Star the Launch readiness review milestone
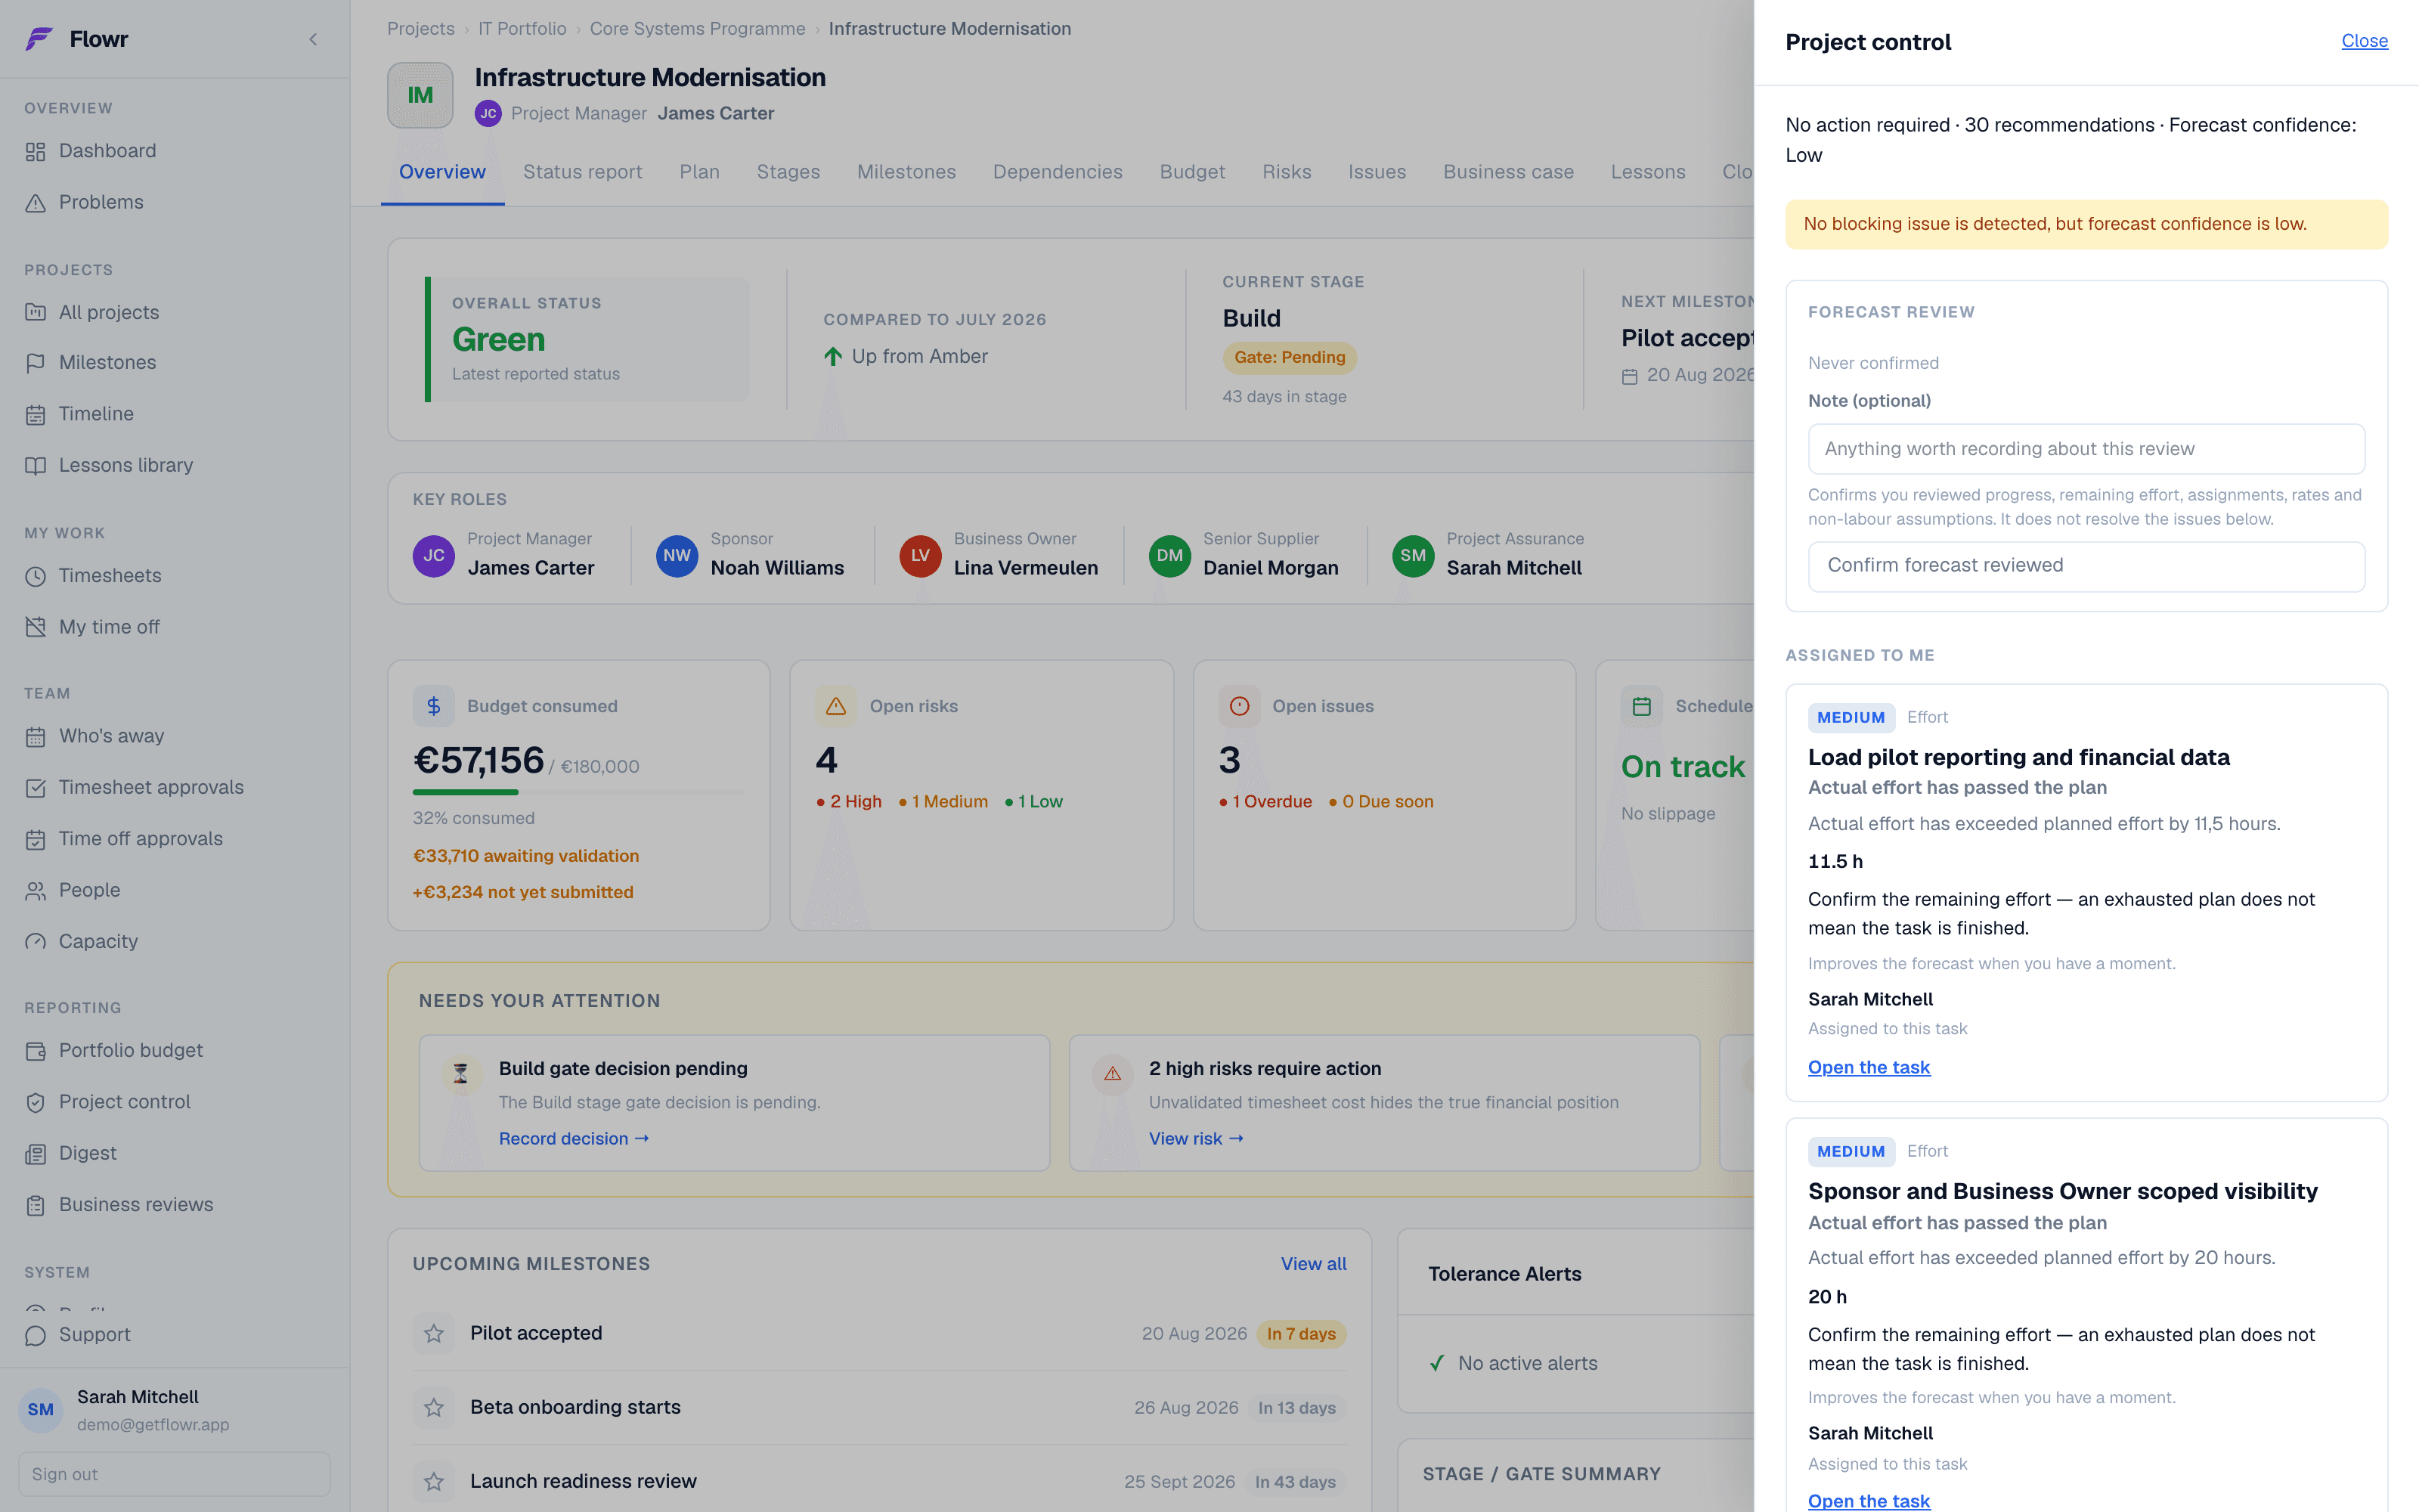Viewport: 2419px width, 1512px height. [x=434, y=1482]
